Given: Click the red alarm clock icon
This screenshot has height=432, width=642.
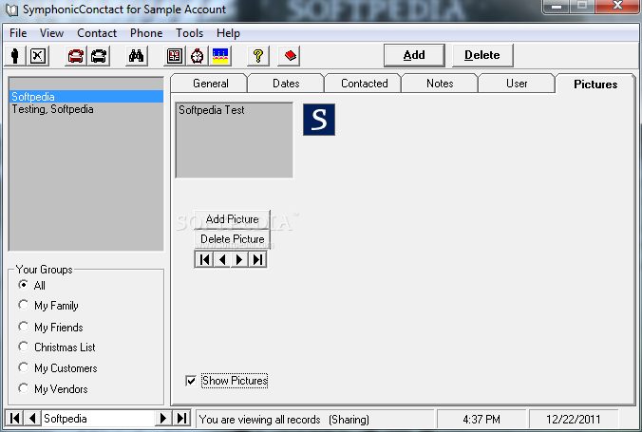Looking at the screenshot, I should tap(198, 56).
